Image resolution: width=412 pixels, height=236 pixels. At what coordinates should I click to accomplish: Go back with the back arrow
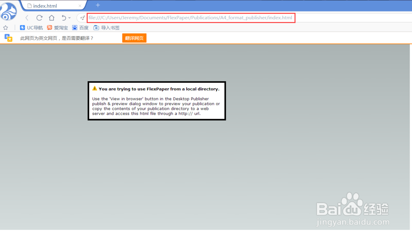tap(27, 18)
